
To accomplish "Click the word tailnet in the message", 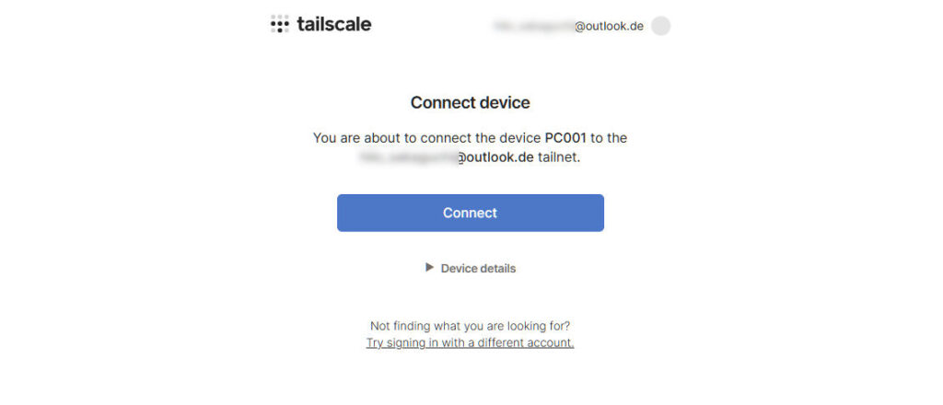I will [x=558, y=157].
